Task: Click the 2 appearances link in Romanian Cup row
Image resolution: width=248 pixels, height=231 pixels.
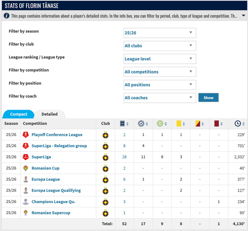Action: 124,168
